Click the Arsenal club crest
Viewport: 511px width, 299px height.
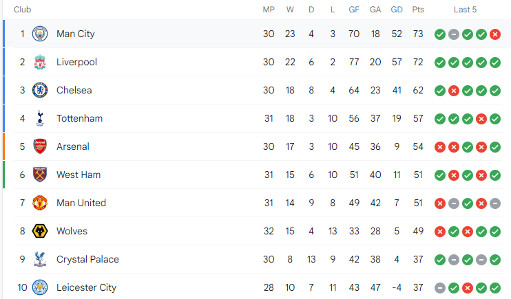pos(39,146)
